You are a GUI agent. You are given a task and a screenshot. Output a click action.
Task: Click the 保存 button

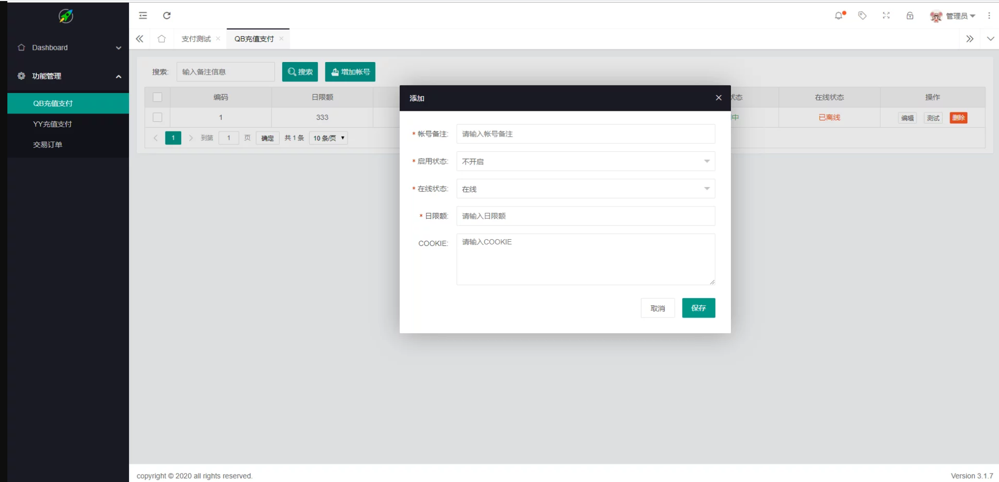[x=698, y=308]
